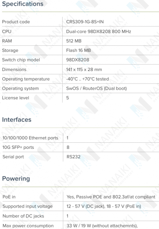Click the Storage value Flash 16 MB
159x229 pixels.
click(x=79, y=50)
